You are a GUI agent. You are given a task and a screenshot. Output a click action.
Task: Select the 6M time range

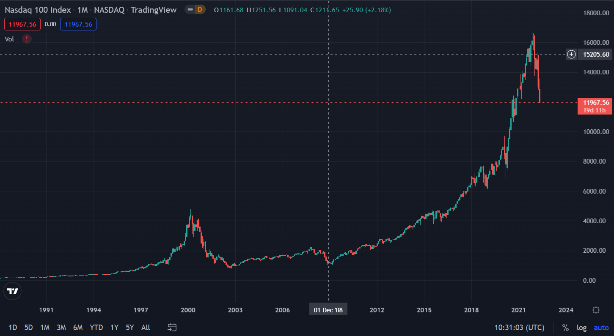[x=78, y=328]
